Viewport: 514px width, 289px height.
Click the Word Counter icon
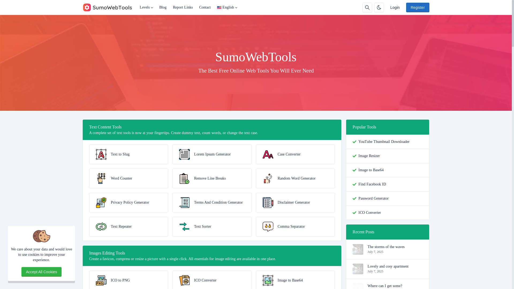pos(101,178)
